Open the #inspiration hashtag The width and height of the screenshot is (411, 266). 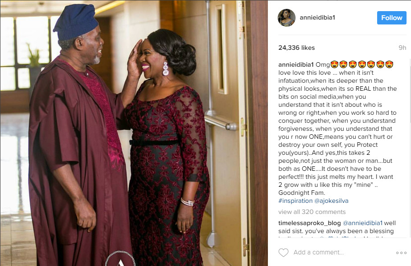pos(296,201)
